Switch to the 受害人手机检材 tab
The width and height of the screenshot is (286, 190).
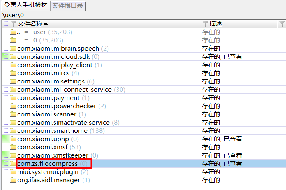point(26,5)
